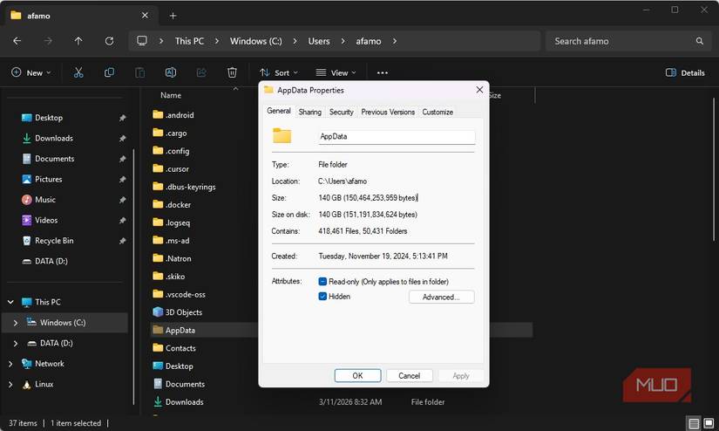Image resolution: width=719 pixels, height=431 pixels.
Task: Click the Paste clipboard icon
Action: pos(139,72)
